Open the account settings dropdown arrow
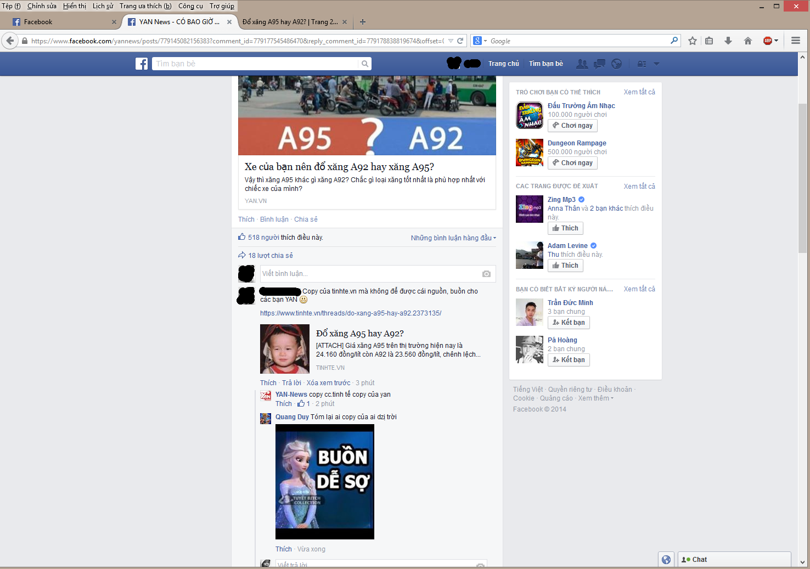 (656, 64)
